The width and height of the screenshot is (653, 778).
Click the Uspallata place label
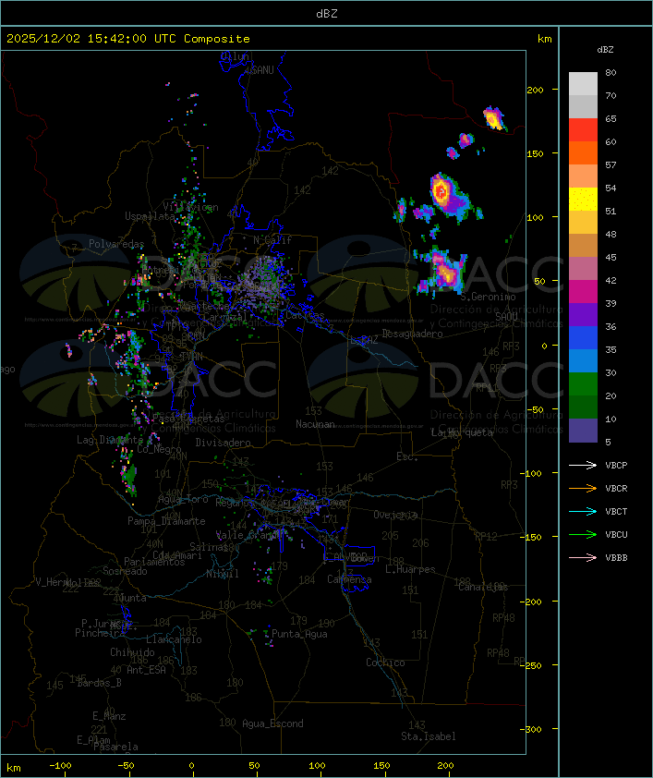pos(150,216)
